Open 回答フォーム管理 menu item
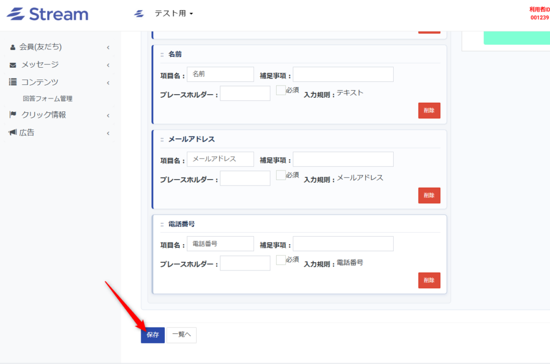550x364 pixels. point(48,98)
